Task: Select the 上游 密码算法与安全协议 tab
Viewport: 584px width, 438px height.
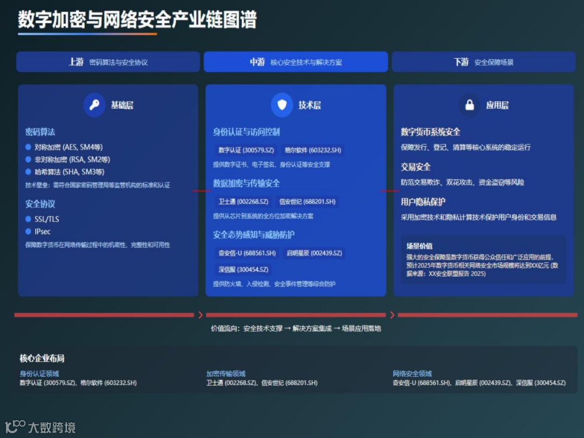Action: 108,62
